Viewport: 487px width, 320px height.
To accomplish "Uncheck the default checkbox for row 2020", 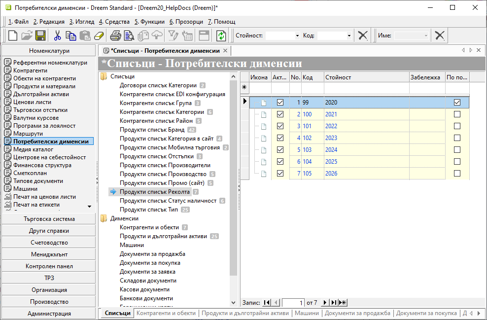I will click(457, 103).
